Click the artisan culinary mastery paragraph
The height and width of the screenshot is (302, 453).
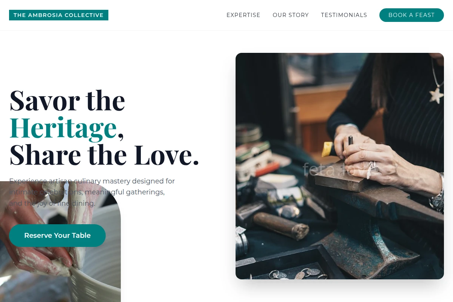pos(92,192)
